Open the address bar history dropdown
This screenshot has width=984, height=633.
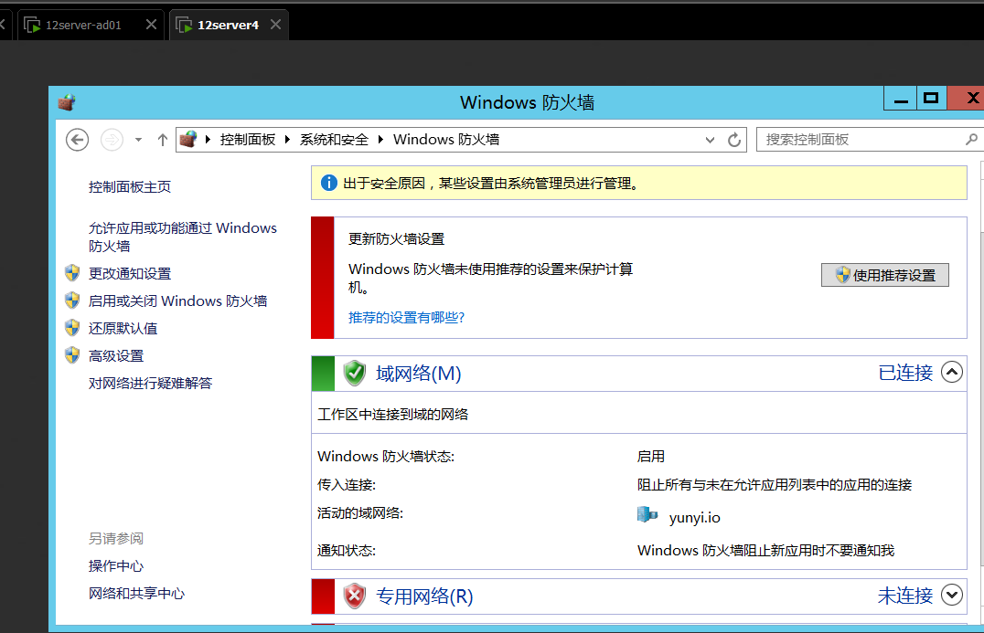pyautogui.click(x=711, y=140)
